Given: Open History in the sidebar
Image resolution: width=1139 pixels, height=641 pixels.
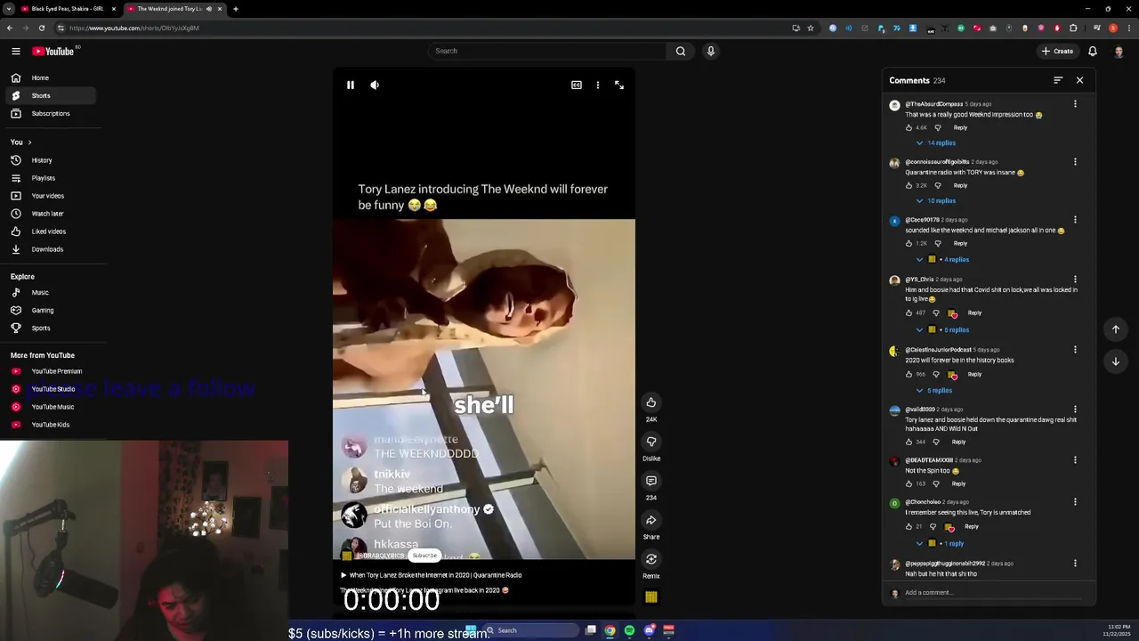Looking at the screenshot, I should pyautogui.click(x=49, y=160).
